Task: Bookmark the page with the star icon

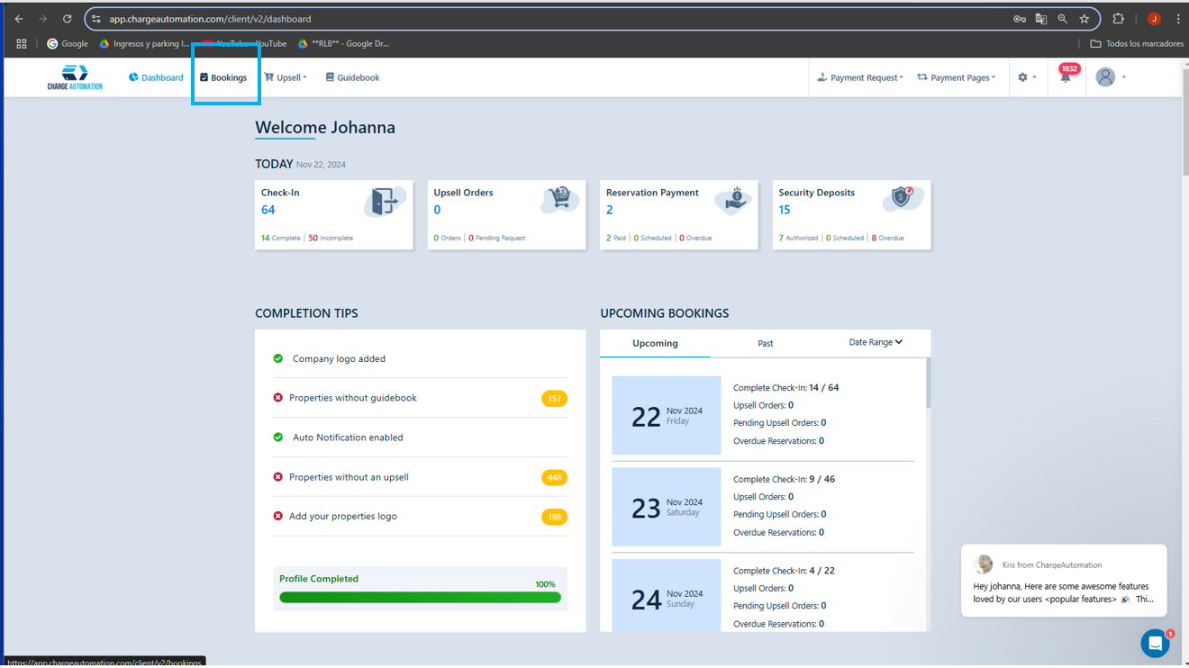Action: pos(1085,19)
